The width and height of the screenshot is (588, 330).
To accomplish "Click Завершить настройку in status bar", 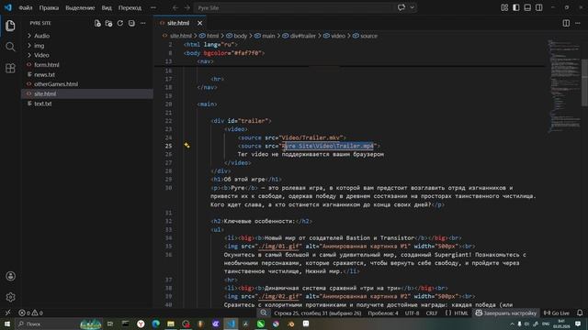I will (x=506, y=313).
